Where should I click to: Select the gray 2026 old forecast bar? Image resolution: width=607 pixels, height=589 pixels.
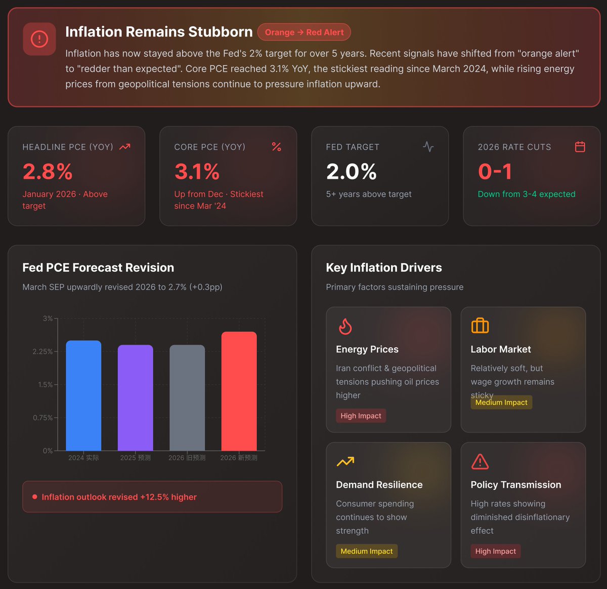point(187,398)
